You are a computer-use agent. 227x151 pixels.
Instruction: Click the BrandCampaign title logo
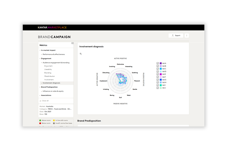point(54,37)
